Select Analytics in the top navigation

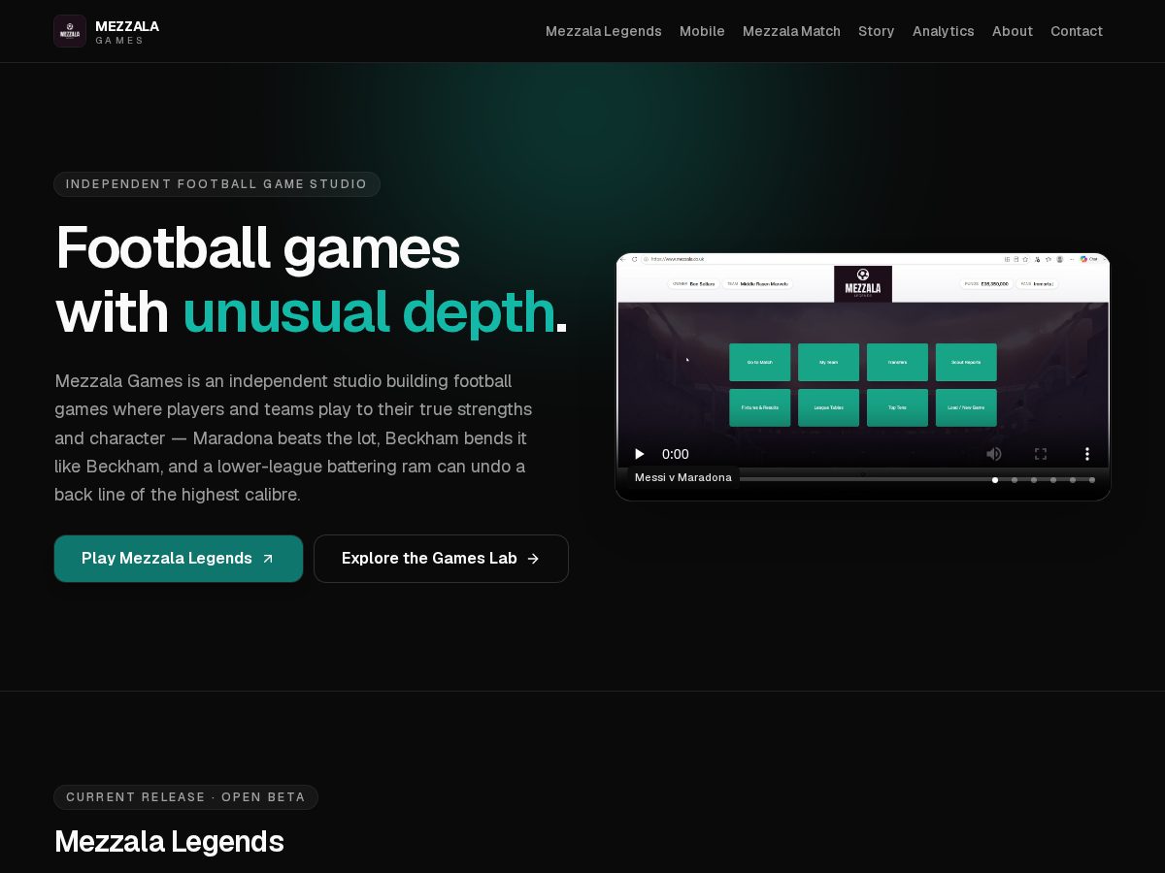click(943, 31)
